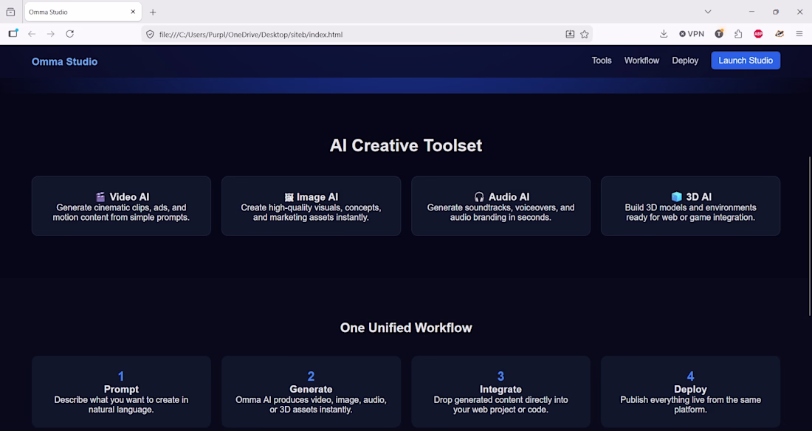Viewport: 812px width, 431px height.
Task: Go to Deploy in the navigation
Action: pos(685,61)
